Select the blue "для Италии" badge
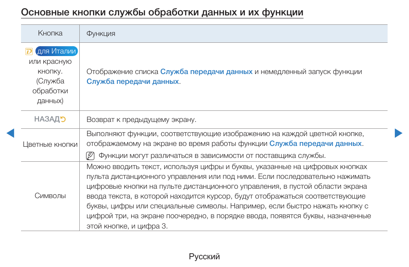 coord(56,50)
